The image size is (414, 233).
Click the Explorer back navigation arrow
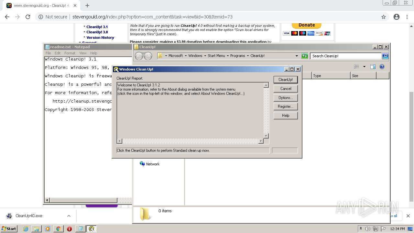139,56
